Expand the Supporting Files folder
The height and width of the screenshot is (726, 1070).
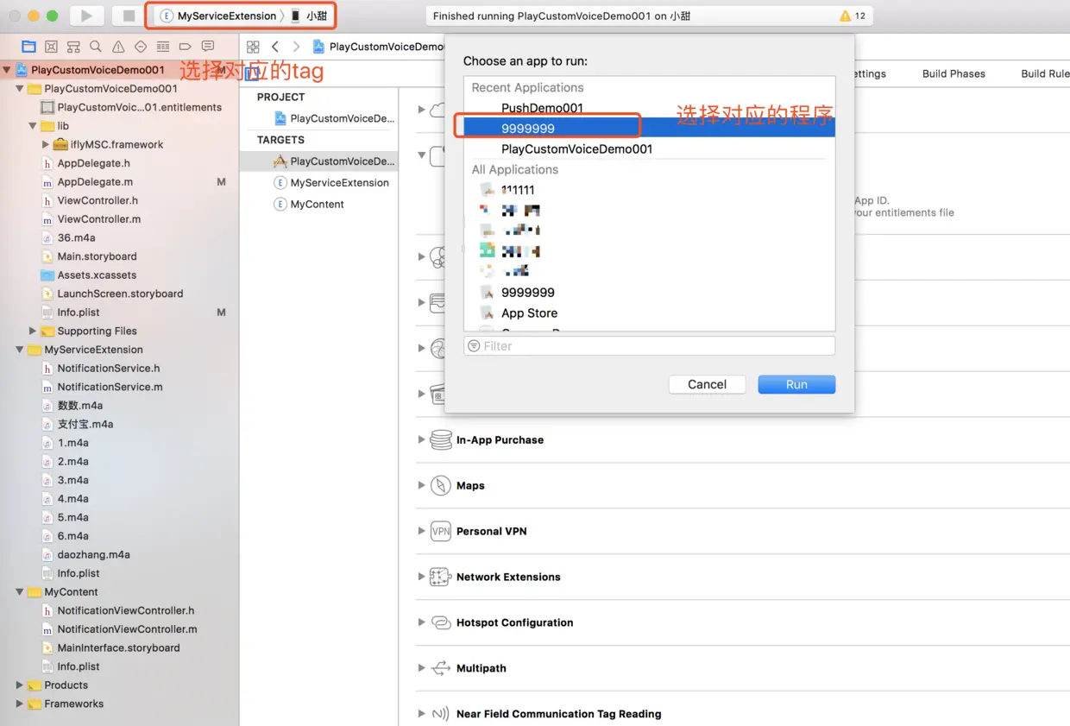pyautogui.click(x=33, y=331)
